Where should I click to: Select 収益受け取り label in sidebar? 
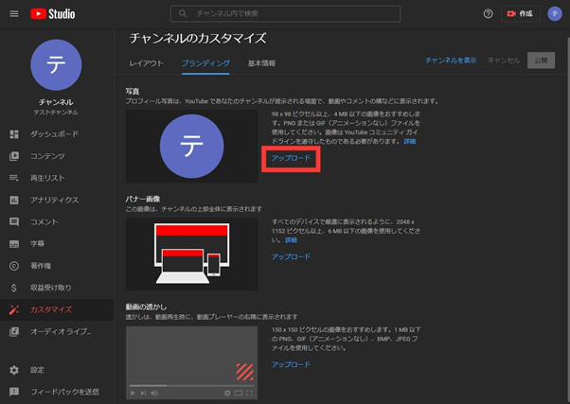pyautogui.click(x=51, y=288)
